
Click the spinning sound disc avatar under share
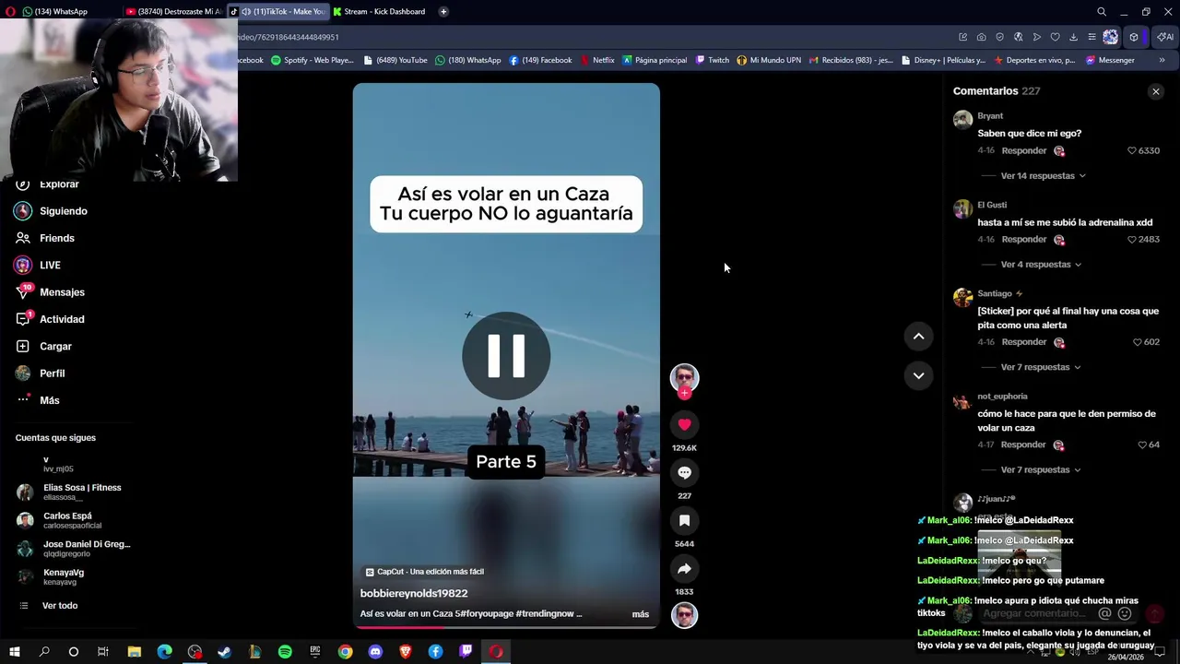[684, 615]
